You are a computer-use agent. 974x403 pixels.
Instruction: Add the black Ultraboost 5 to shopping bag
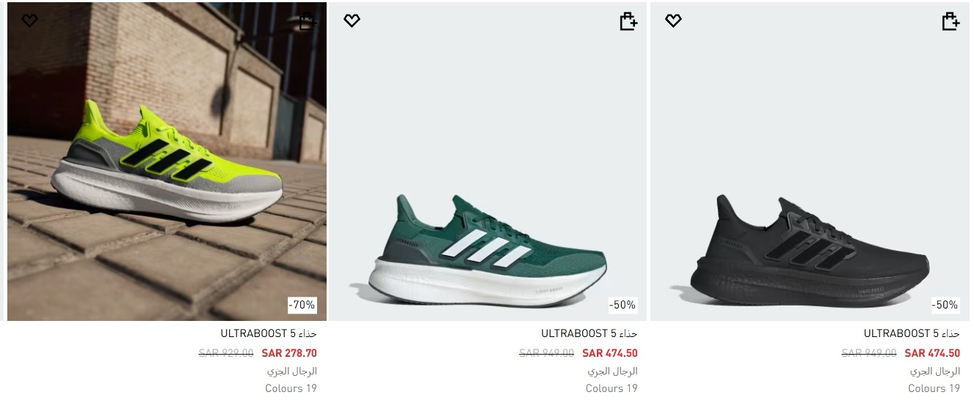[x=950, y=22]
